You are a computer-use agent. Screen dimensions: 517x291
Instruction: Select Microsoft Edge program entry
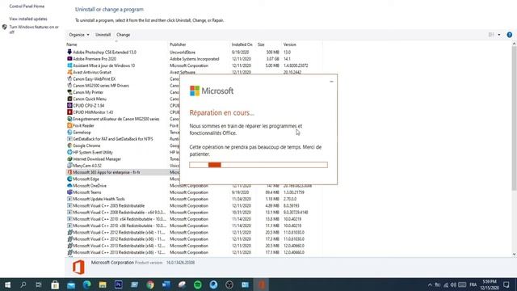[86, 179]
